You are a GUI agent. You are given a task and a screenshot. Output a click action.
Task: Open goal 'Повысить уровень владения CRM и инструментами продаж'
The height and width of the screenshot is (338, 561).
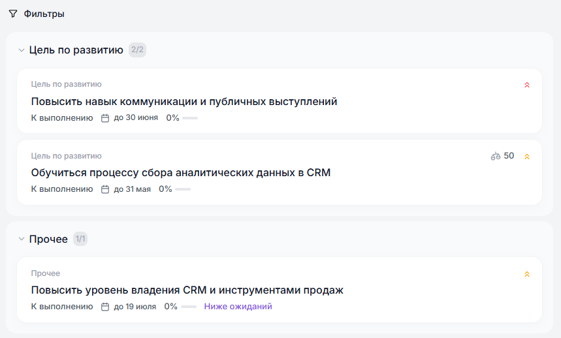pos(187,290)
